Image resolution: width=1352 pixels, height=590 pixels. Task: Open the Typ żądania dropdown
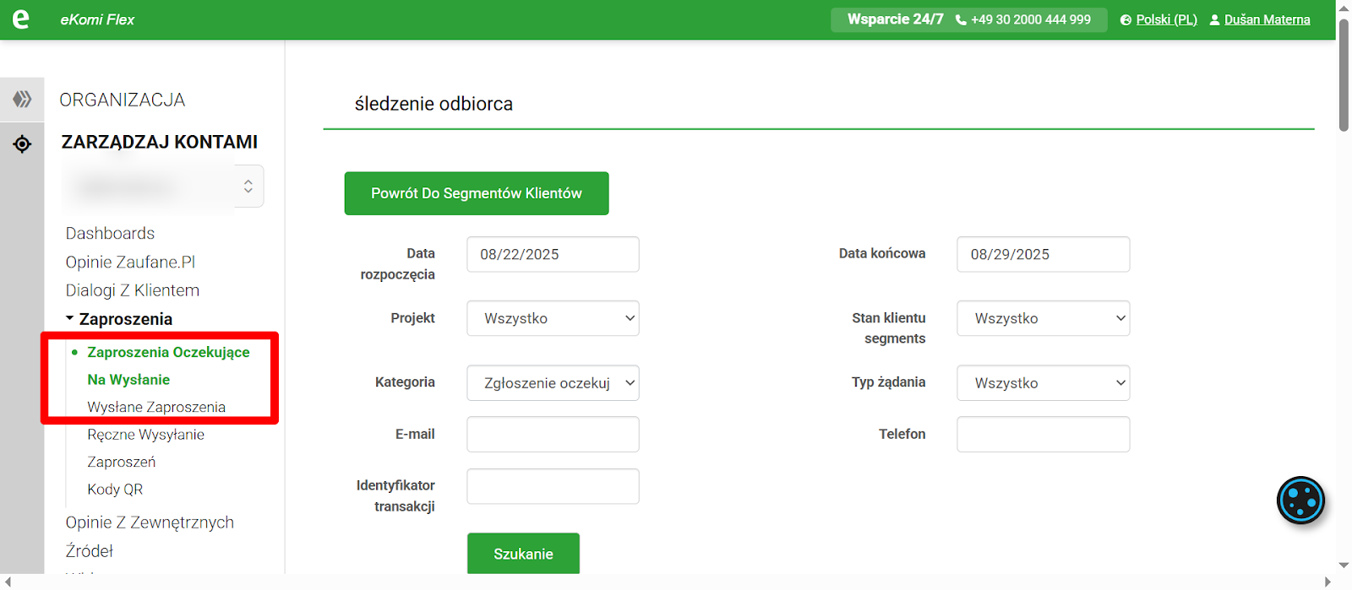[1043, 383]
